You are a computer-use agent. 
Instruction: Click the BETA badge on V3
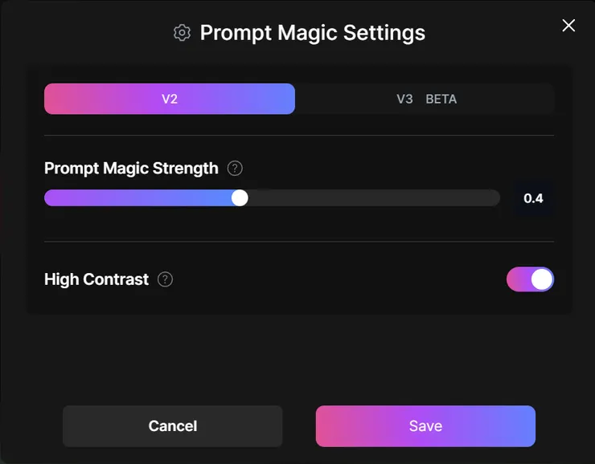click(441, 99)
